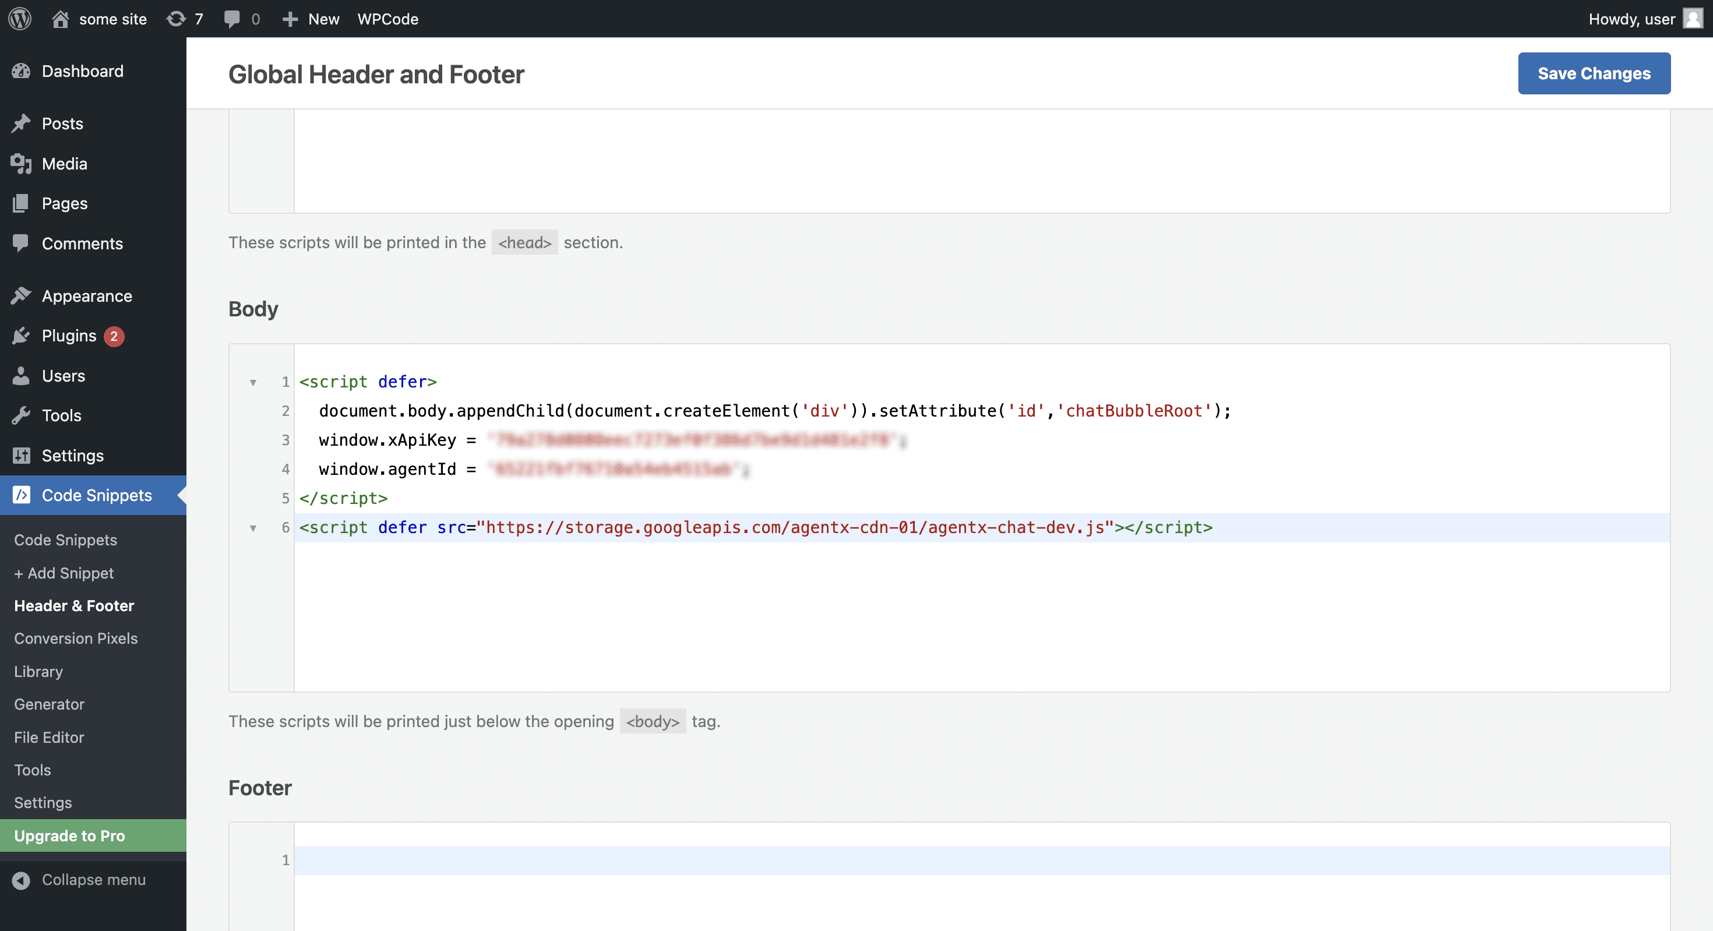Open the updates refresh icon

pyautogui.click(x=176, y=19)
